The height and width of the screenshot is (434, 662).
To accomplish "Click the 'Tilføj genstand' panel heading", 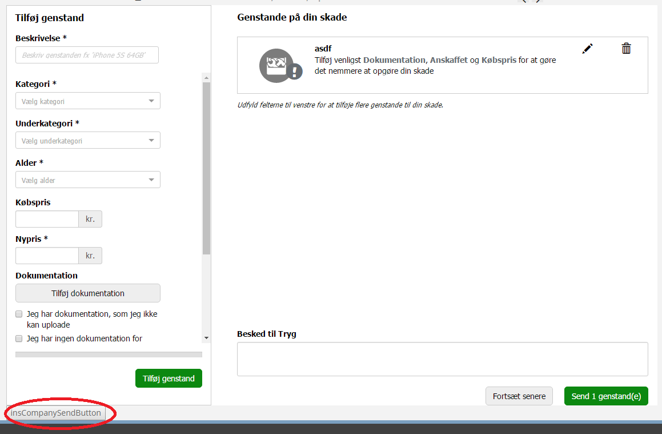I will pos(50,18).
